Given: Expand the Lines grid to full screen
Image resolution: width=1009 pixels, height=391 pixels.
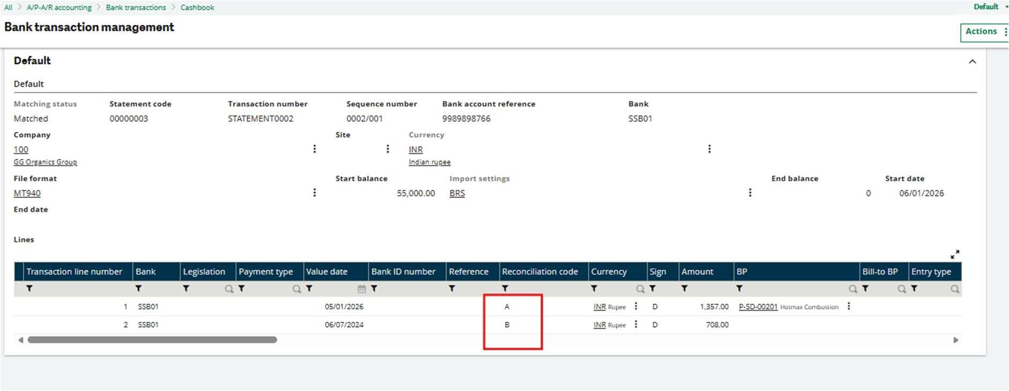Looking at the screenshot, I should [955, 254].
